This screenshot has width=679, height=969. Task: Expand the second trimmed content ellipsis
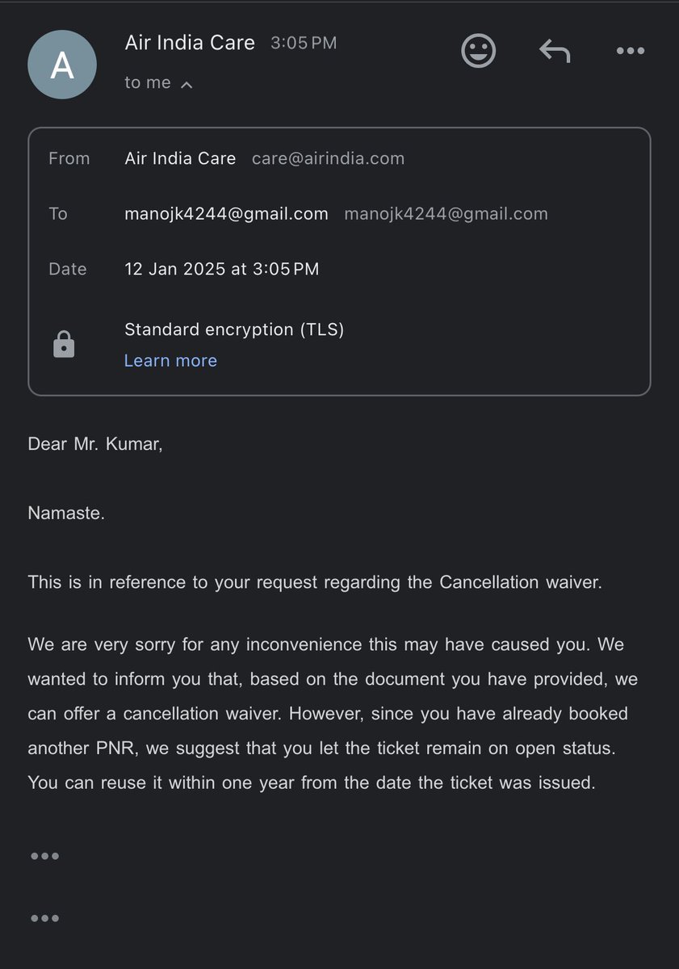pos(44,918)
